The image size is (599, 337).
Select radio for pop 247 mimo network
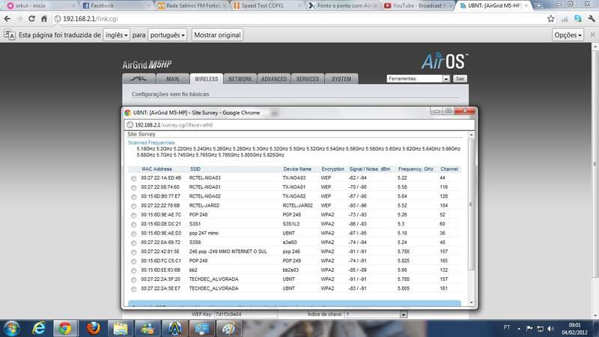pyautogui.click(x=133, y=234)
